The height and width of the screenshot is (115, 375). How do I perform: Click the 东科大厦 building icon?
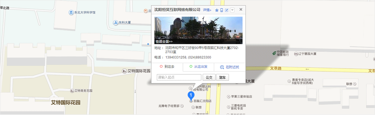(x=115, y=23)
